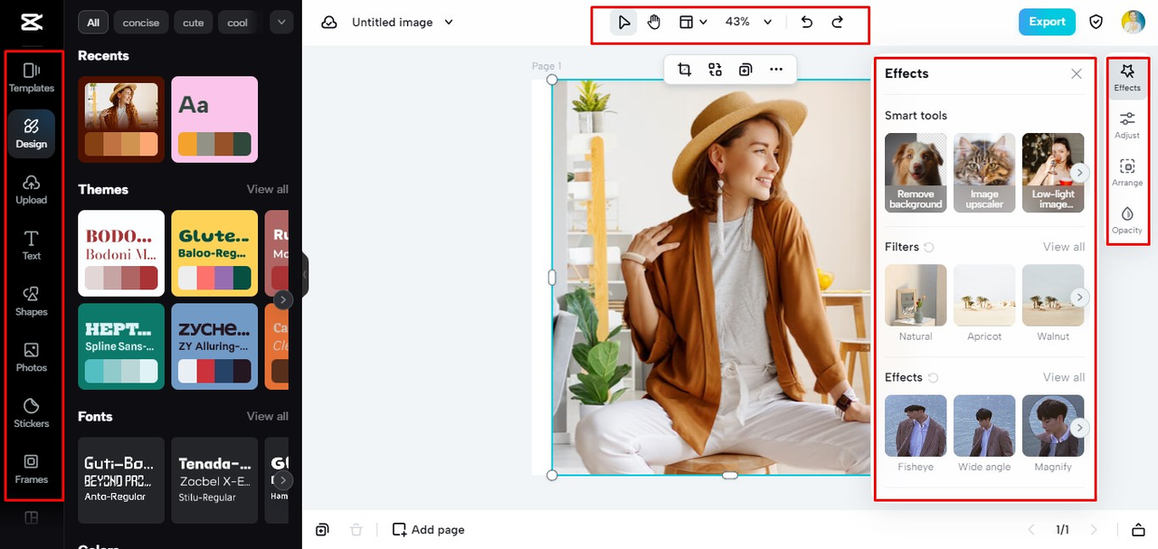Click the cloud save icon

point(330,22)
